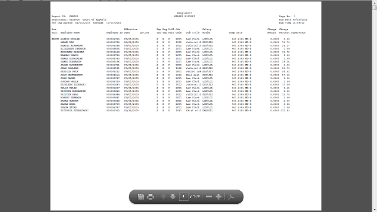Viewport: 377px width, 212px height.
Task: Click the "Run Time" line in header
Action: (292, 23)
